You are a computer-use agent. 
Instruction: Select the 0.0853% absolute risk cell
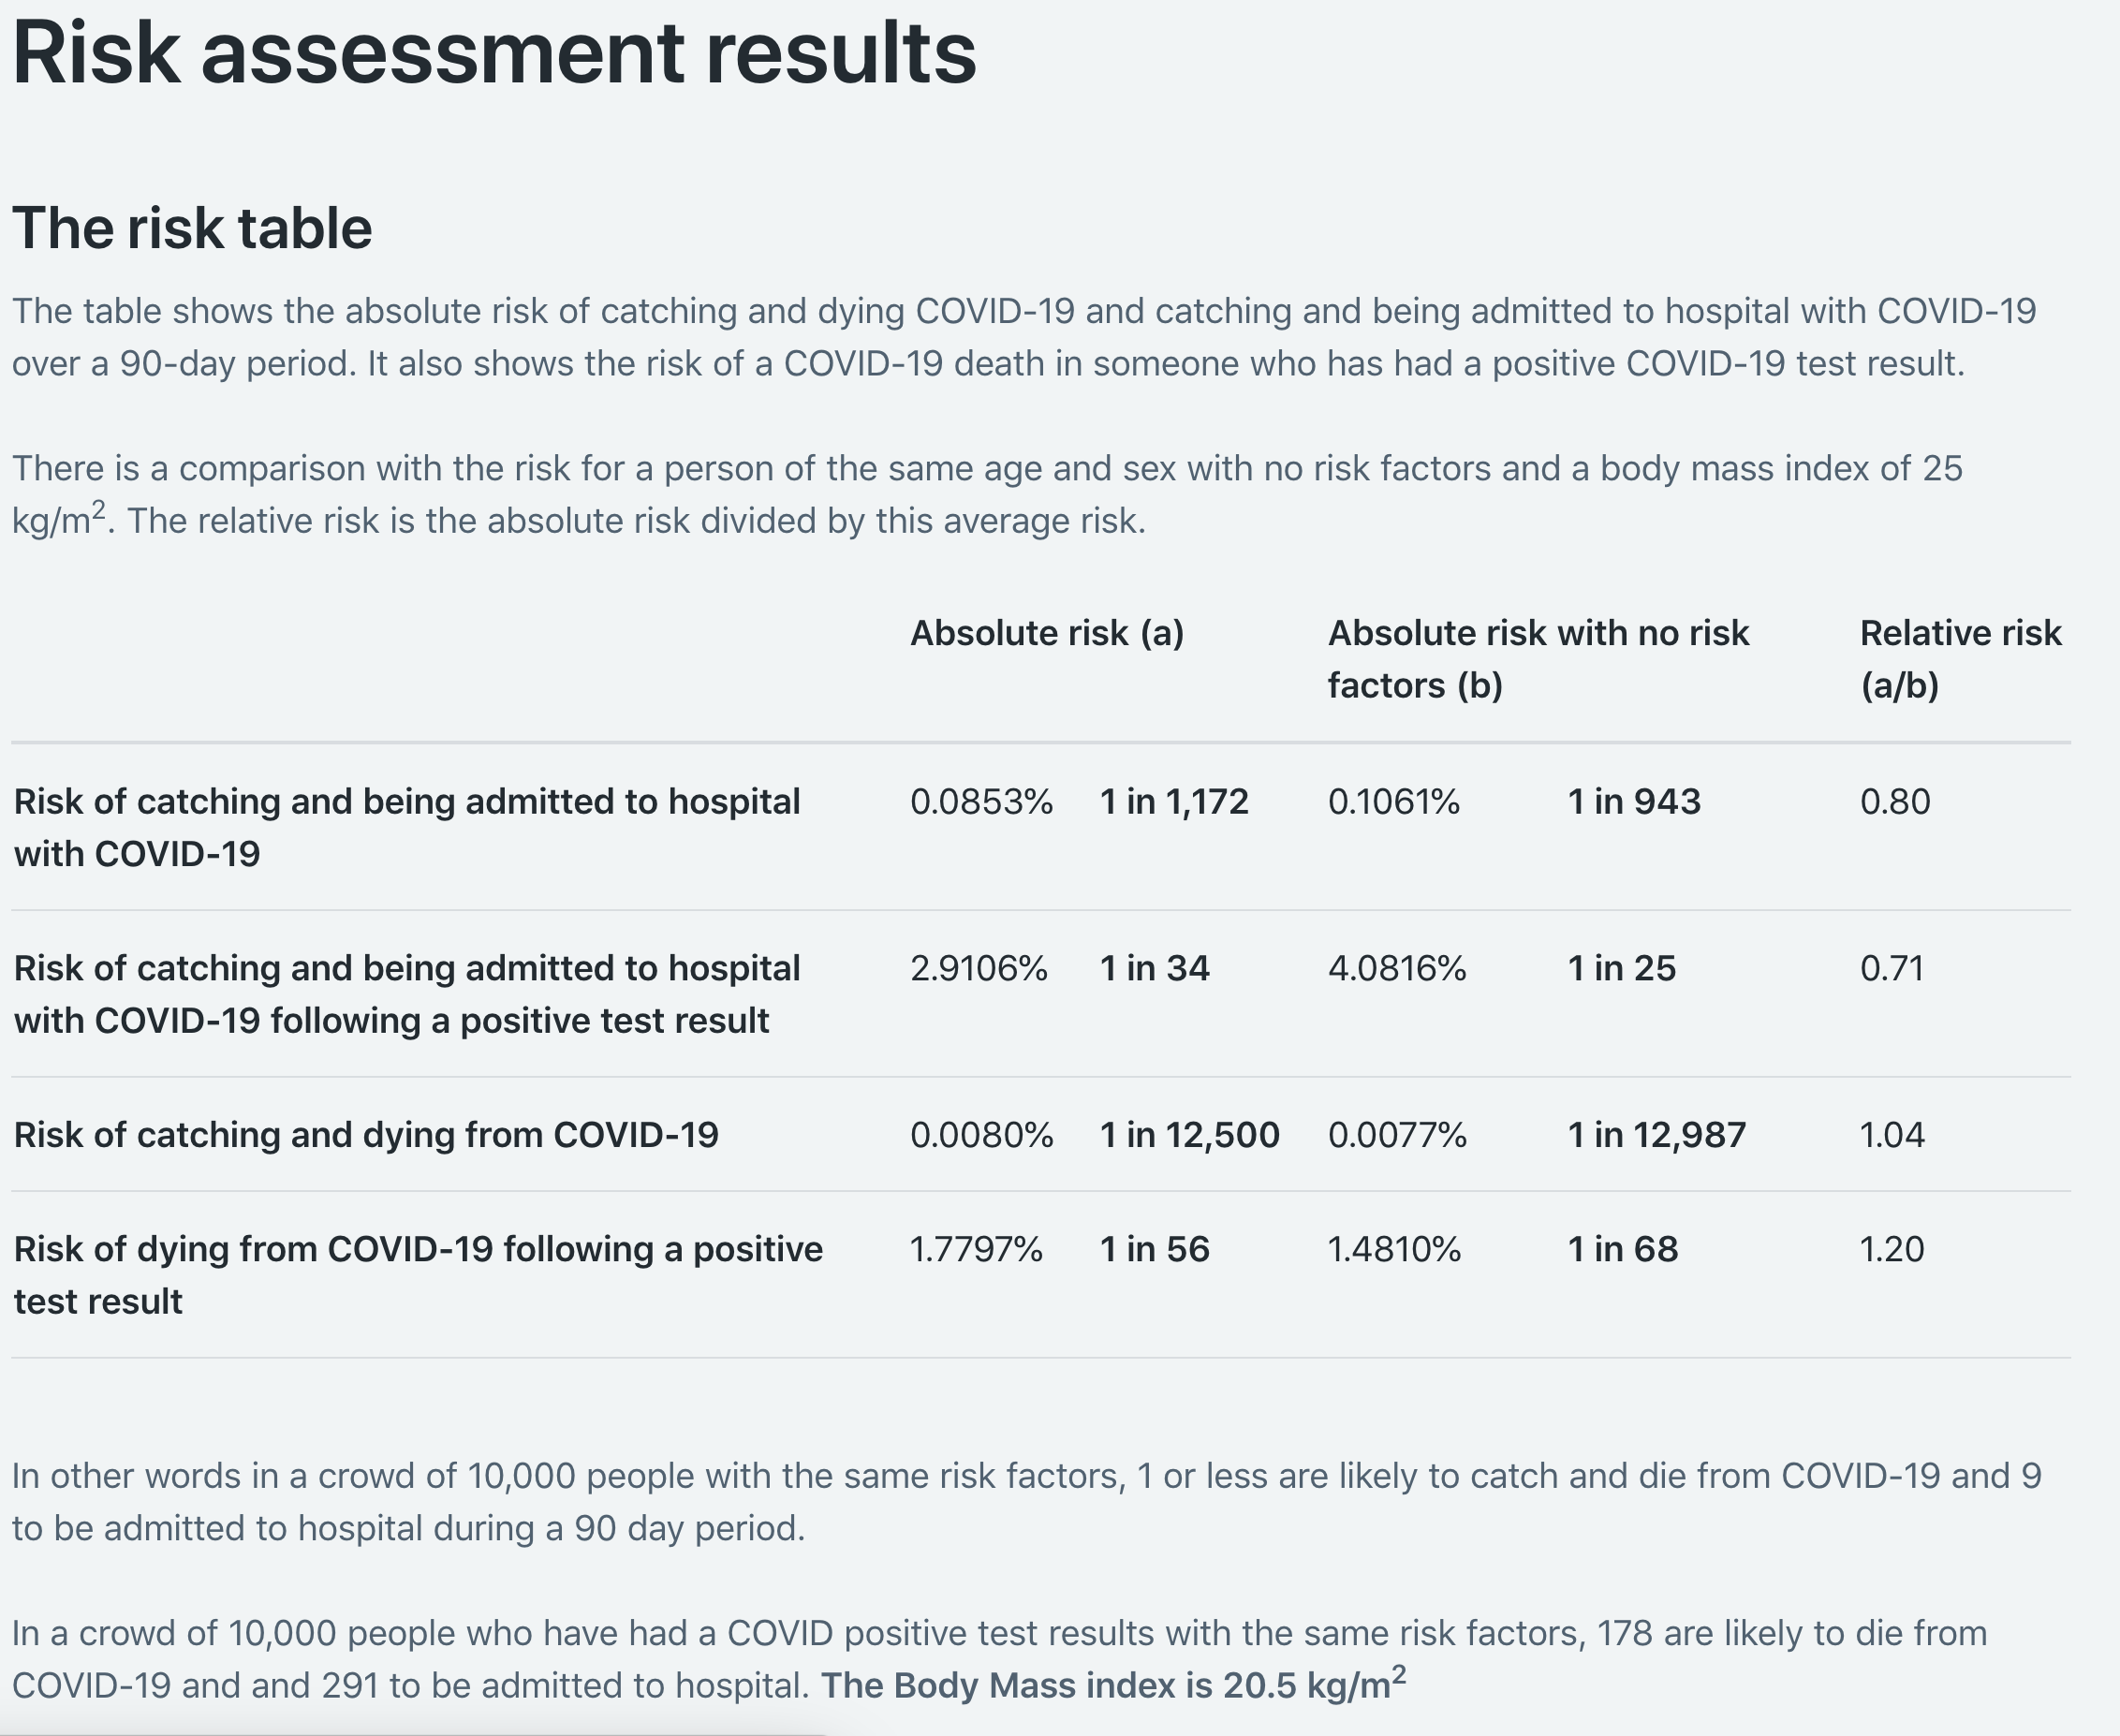(x=981, y=802)
